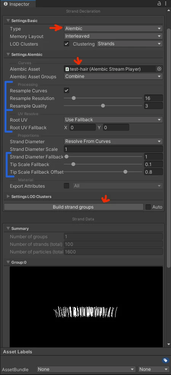Open the AssetBundle name dropdown
The height and width of the screenshot is (375, 171).
click(86, 369)
